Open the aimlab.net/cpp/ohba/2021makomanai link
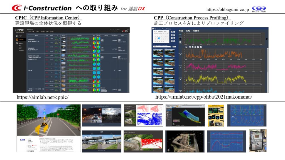Viewport: 285px width, 160px height. (x=204, y=97)
